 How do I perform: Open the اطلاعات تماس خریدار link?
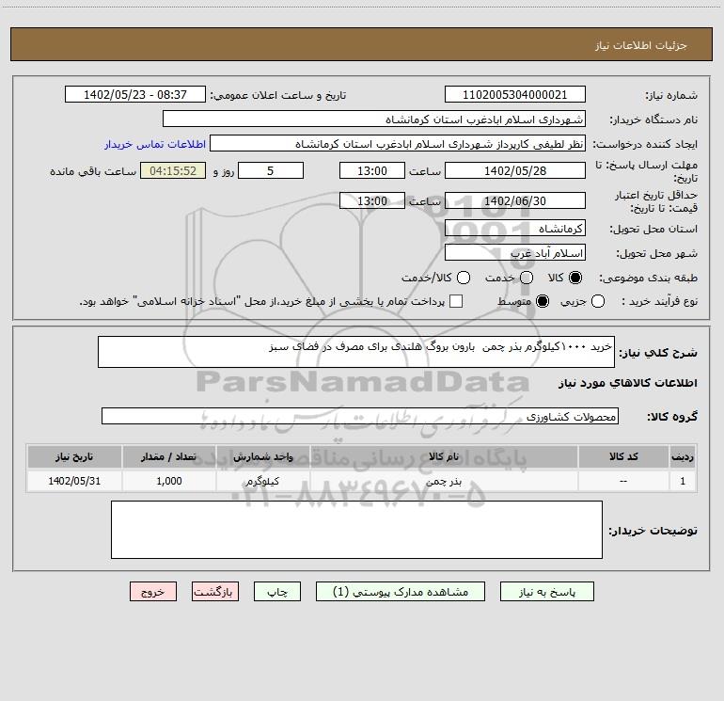(155, 144)
